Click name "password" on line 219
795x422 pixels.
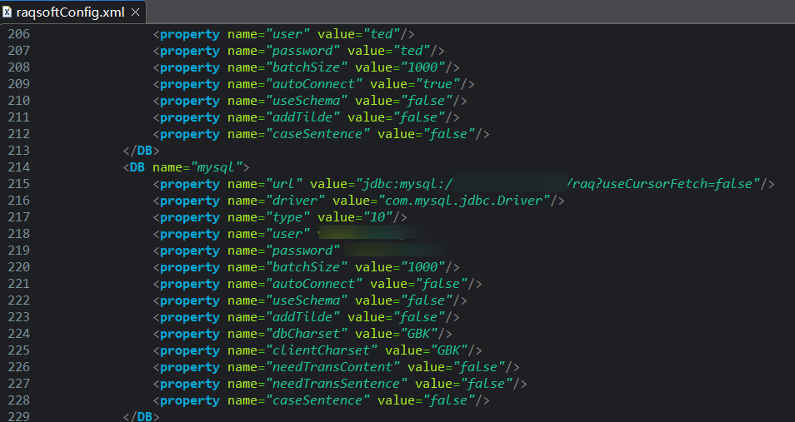302,251
